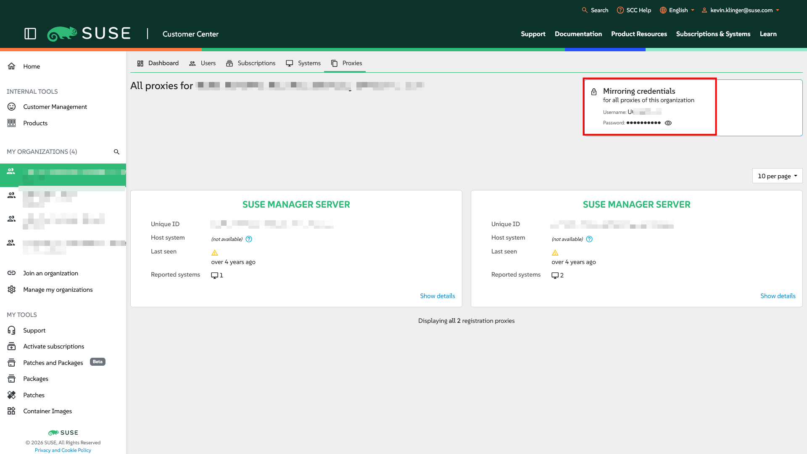Switch to the Dashboard tab
The width and height of the screenshot is (807, 454).
(x=158, y=63)
